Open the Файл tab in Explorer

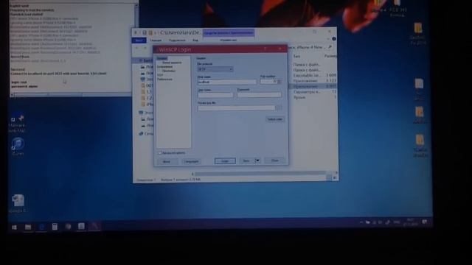pos(139,40)
